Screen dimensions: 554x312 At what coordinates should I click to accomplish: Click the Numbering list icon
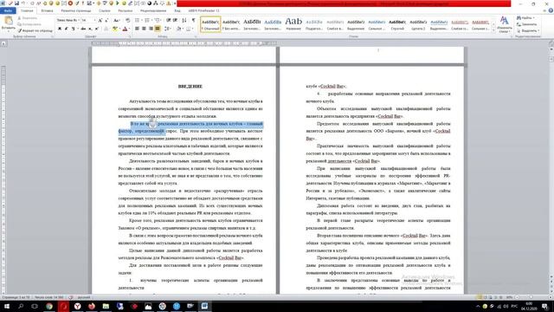[147, 21]
